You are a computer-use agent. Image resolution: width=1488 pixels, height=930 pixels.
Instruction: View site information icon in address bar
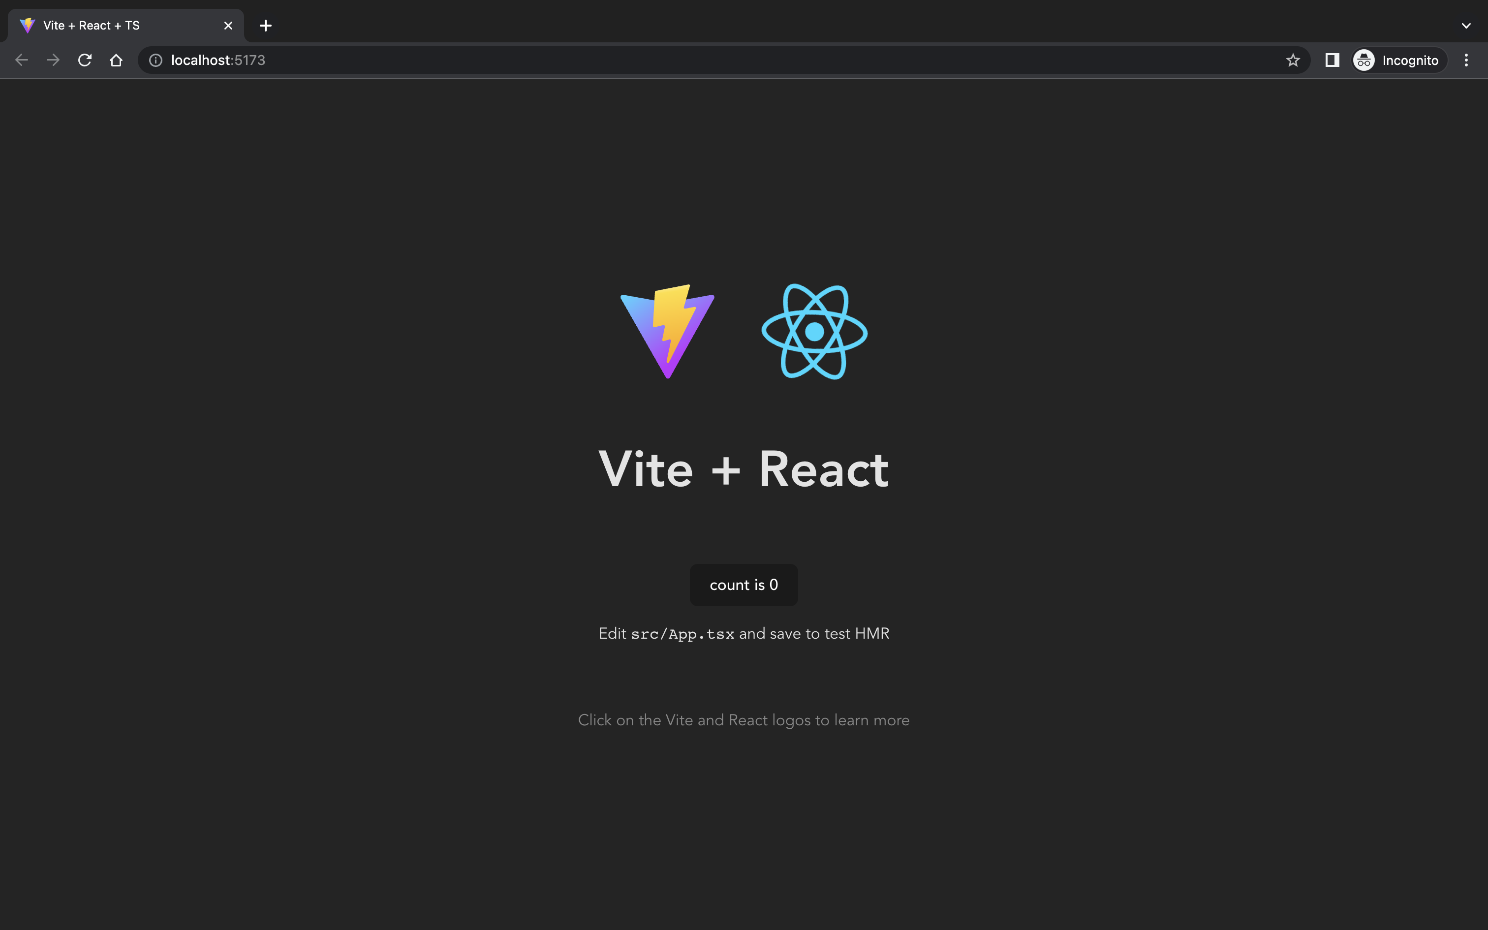(x=156, y=60)
